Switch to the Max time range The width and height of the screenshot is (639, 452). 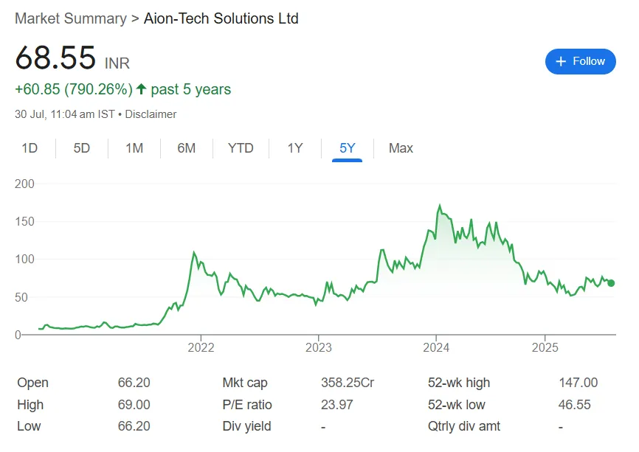(x=401, y=148)
